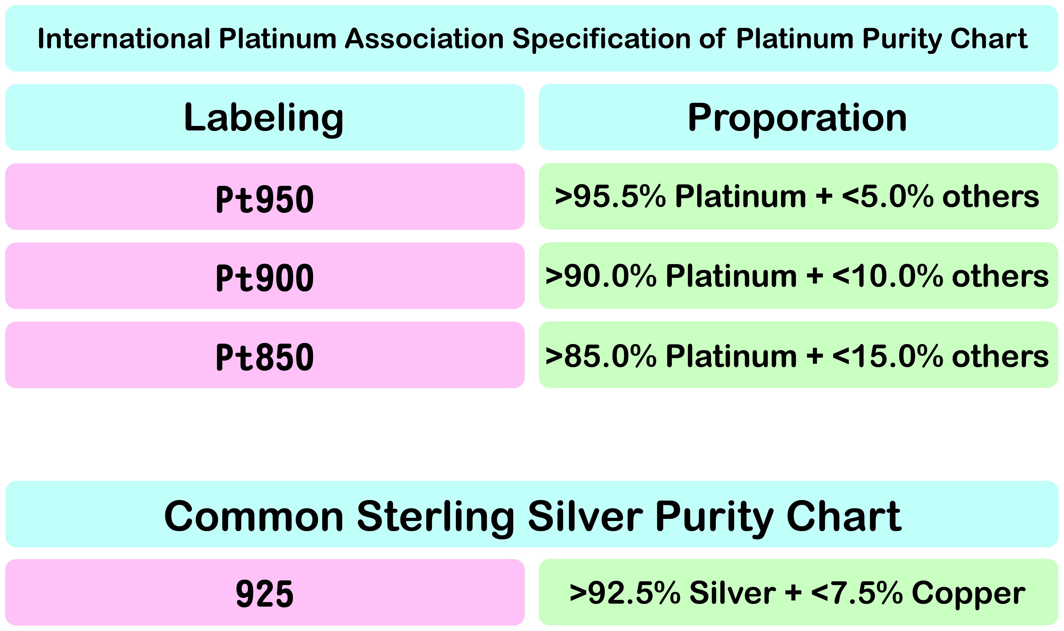1064x631 pixels.
Task: Click the word 'Silver' in the lower heading
Action: pyautogui.click(x=585, y=516)
